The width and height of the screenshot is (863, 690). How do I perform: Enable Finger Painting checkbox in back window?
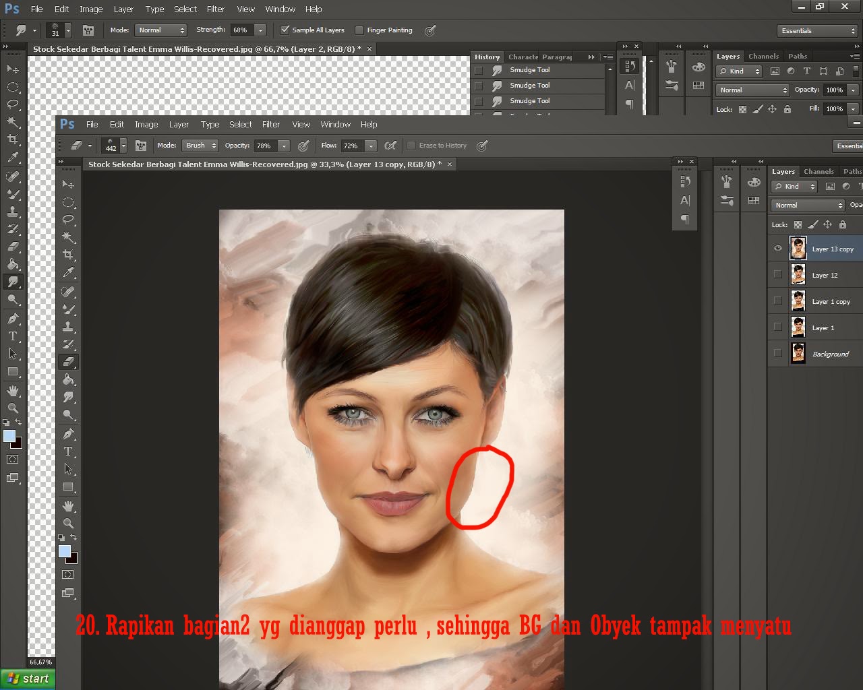(x=359, y=30)
